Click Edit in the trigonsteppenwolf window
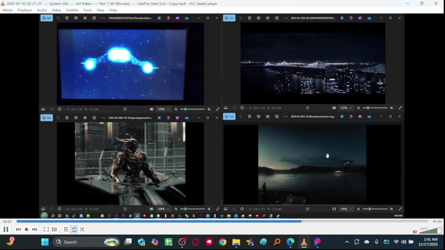Screen dimensions: 445x250 click(x=47, y=118)
